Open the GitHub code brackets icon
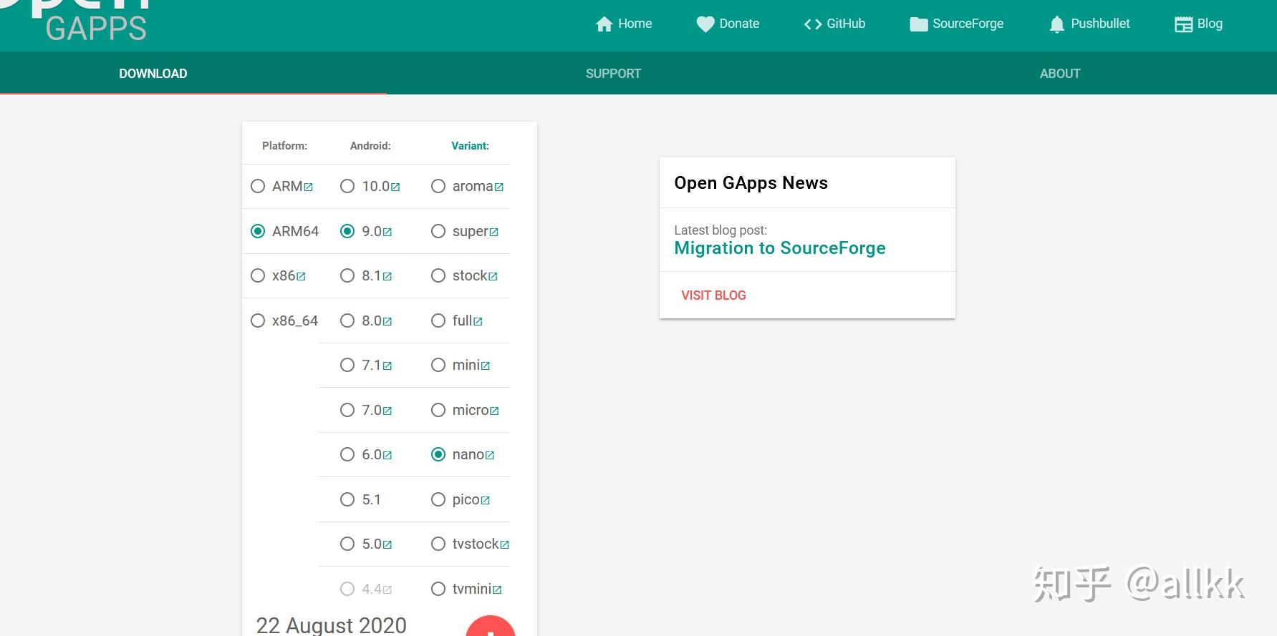Viewport: 1277px width, 636px height. click(813, 24)
